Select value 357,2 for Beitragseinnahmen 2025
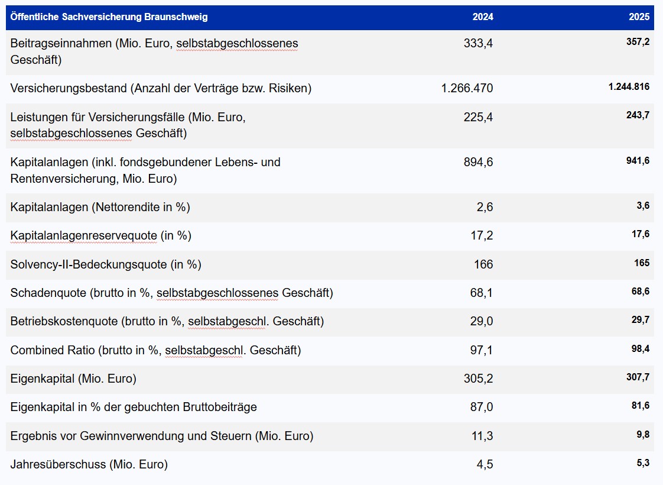This screenshot has height=485, width=663. coord(638,41)
